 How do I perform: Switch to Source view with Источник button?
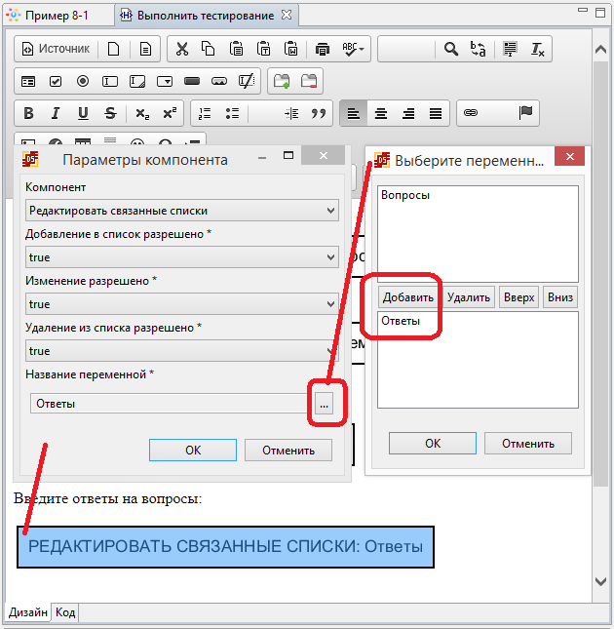(x=56, y=49)
